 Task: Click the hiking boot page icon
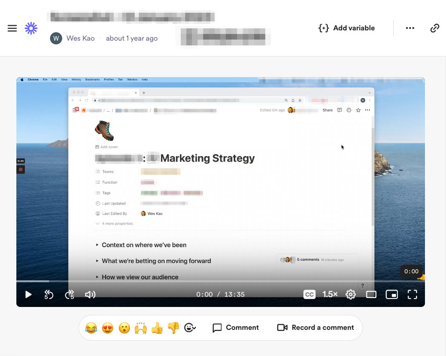[x=104, y=130]
